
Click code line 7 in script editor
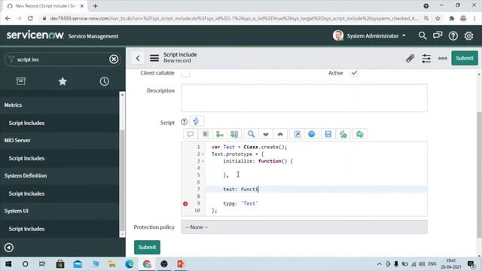pos(316,189)
